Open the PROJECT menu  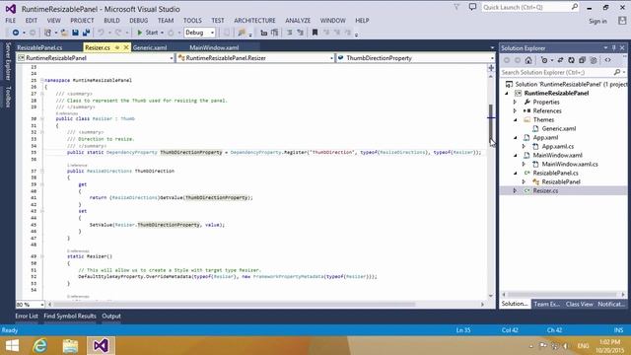pos(82,21)
